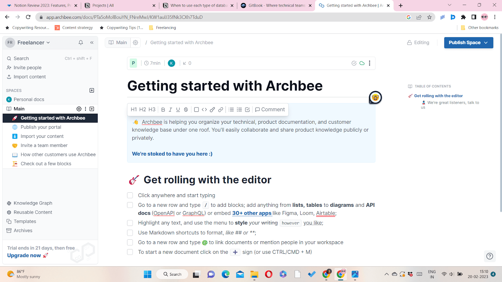Add a new space with plus icon

coord(92,91)
